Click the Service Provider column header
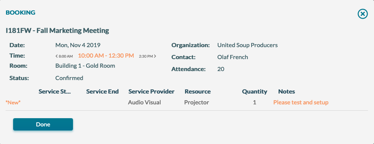The height and width of the screenshot is (144, 374). pos(152,92)
